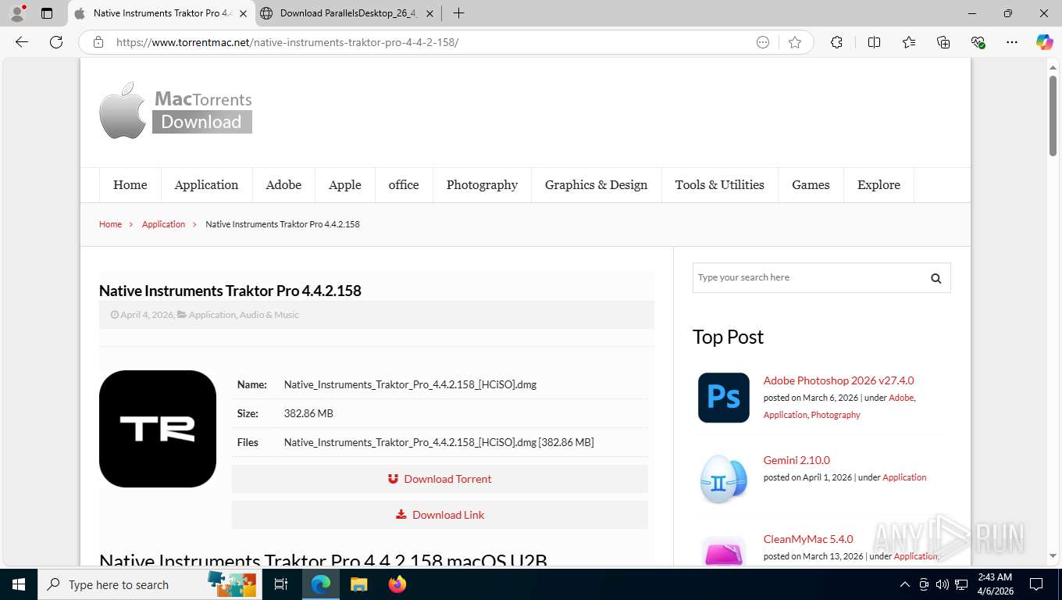Open the Copilot icon
Image resolution: width=1062 pixels, height=600 pixels.
pos(1044,42)
